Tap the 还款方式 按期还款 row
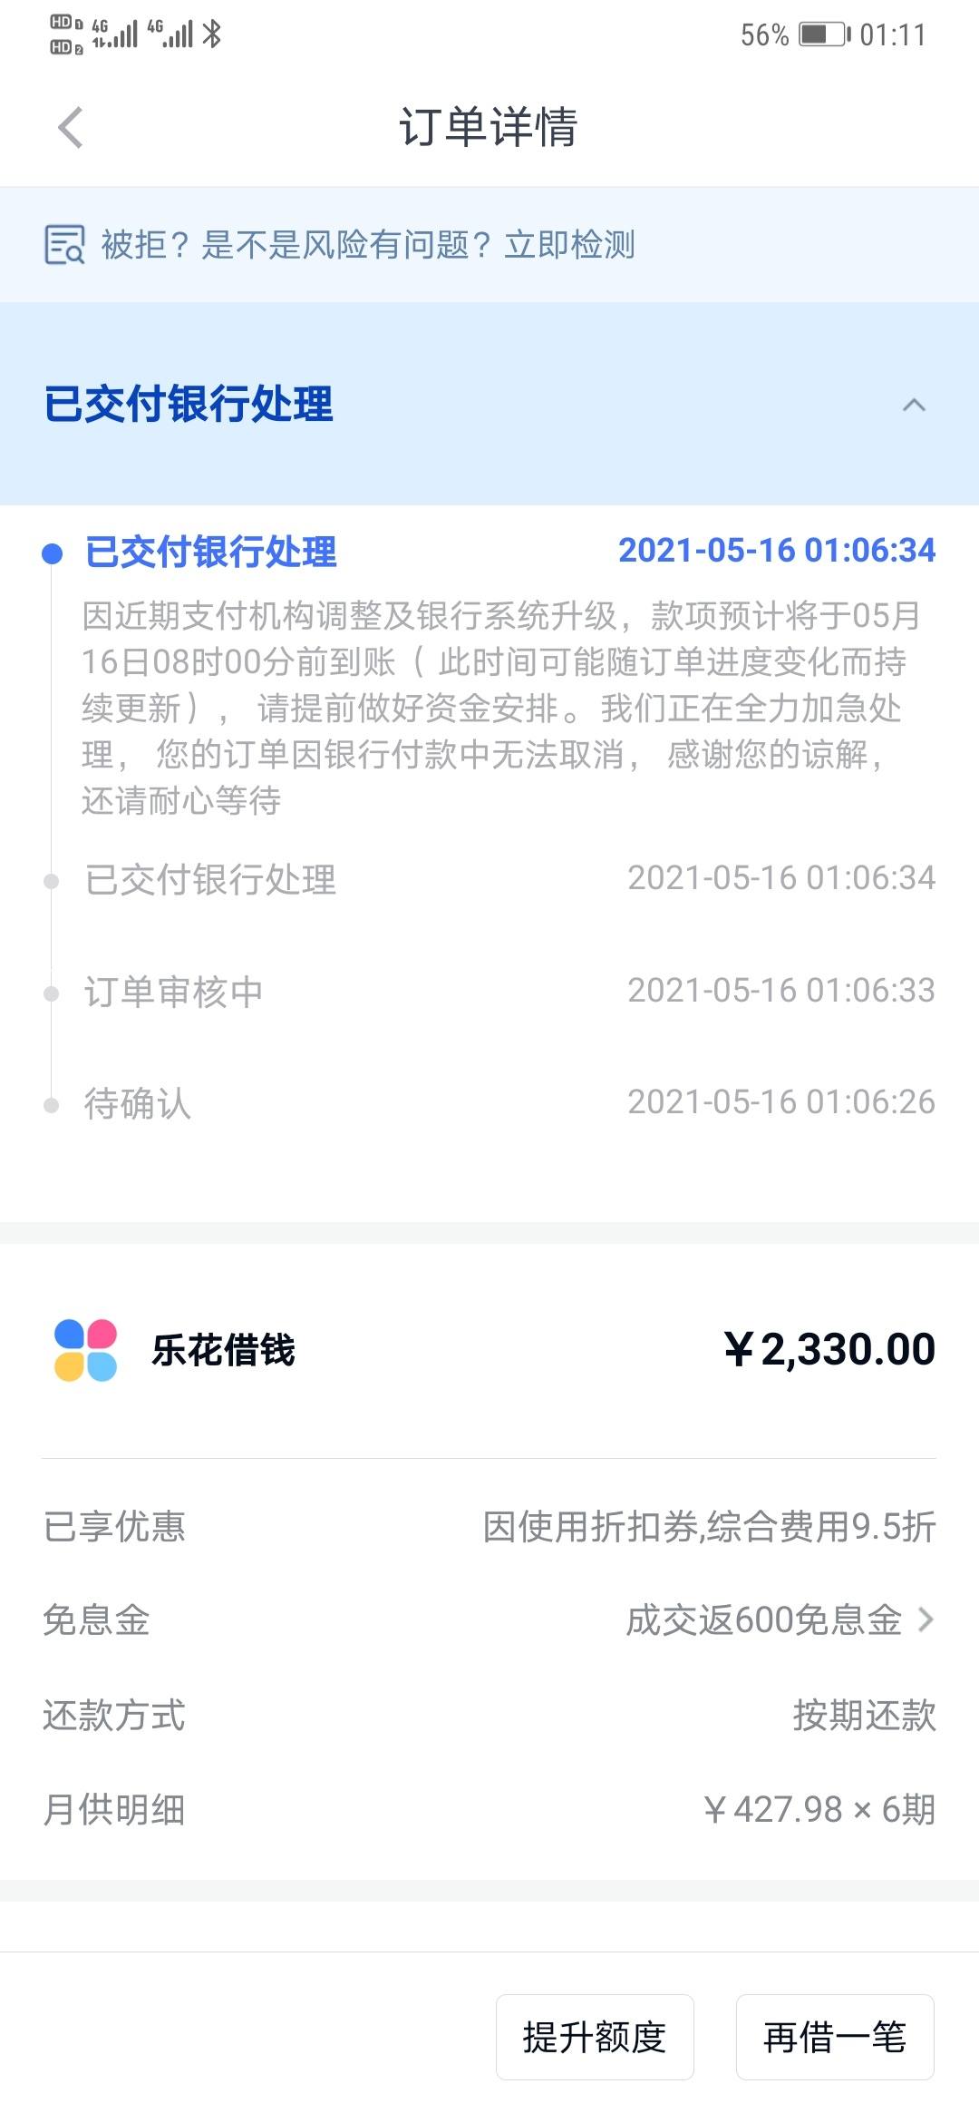Image resolution: width=979 pixels, height=2123 pixels. (x=489, y=1715)
